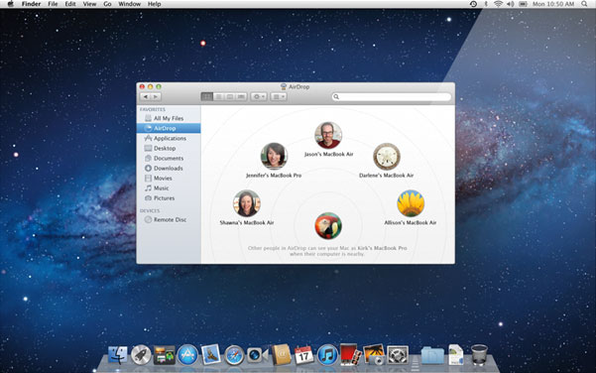Switch Finder window to list view
Screen dimensions: 596x373
click(x=218, y=96)
